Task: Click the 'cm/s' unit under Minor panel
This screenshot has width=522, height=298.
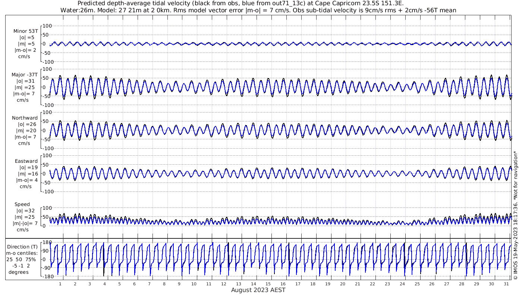Action: pos(25,57)
